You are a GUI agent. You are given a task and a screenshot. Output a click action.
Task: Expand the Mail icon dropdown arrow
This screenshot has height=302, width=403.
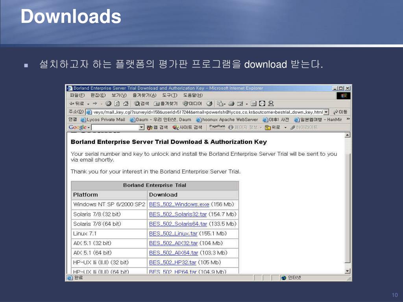(225, 104)
